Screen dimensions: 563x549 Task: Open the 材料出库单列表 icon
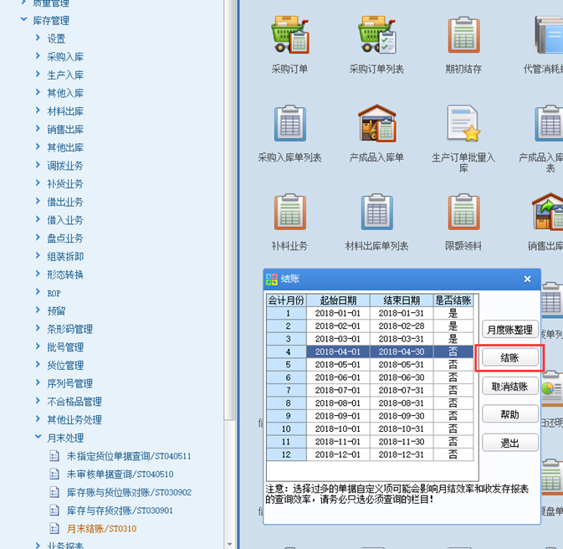click(x=376, y=212)
